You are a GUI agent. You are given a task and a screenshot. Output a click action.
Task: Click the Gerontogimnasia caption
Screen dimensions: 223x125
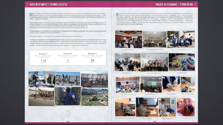(x=127, y=73)
